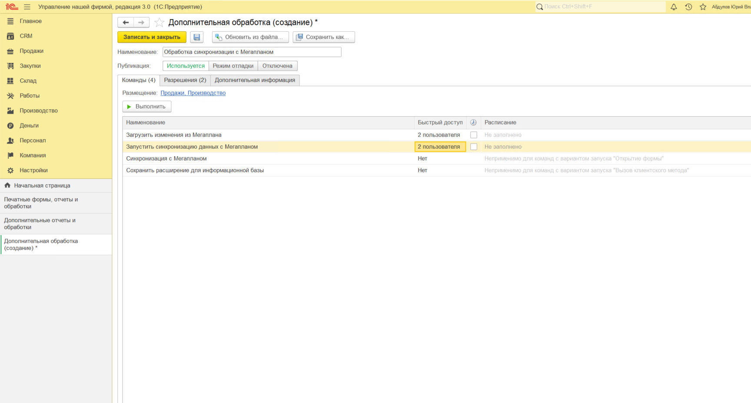Open notifications bell icon
Screen dimensions: 751x403
coord(674,7)
